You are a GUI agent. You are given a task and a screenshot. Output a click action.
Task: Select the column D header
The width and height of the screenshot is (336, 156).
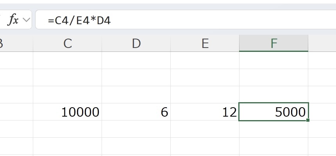(x=136, y=43)
